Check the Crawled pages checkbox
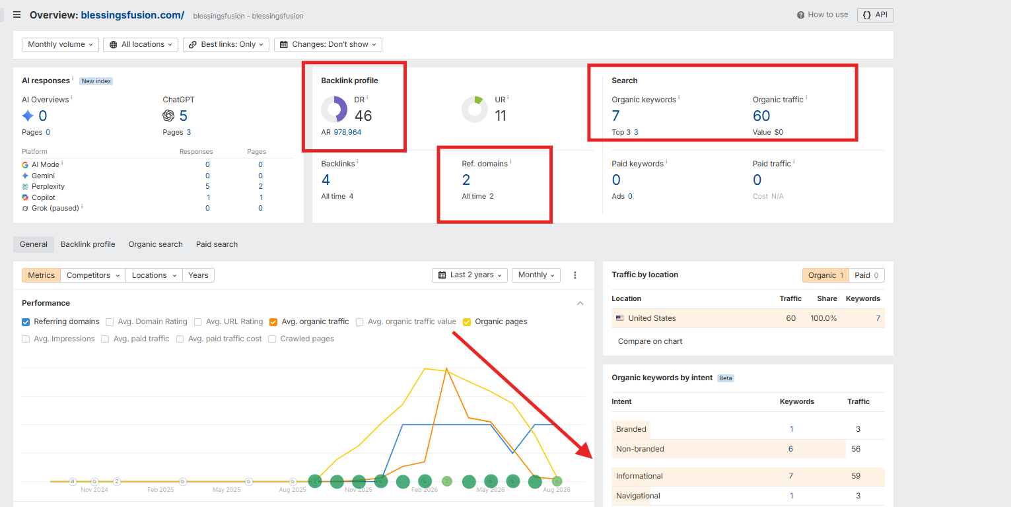This screenshot has height=507, width=1011. (x=272, y=339)
